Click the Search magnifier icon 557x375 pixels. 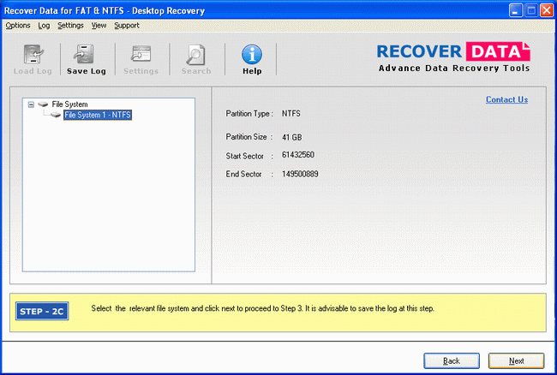coord(195,55)
